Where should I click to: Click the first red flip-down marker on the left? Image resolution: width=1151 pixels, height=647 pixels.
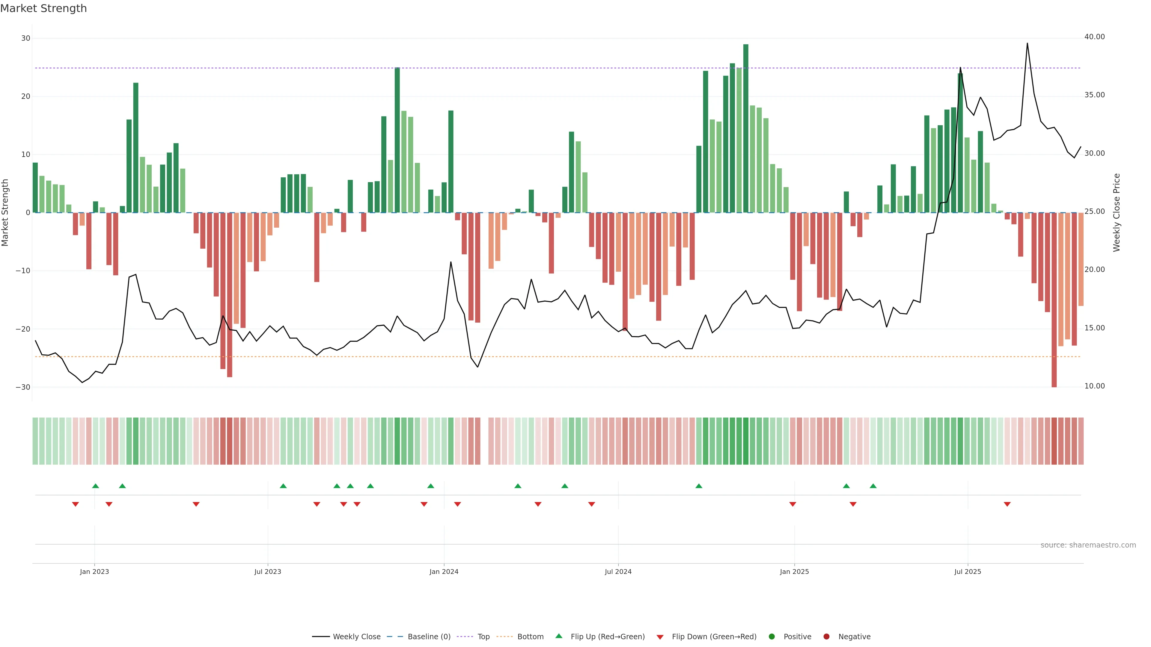76,504
